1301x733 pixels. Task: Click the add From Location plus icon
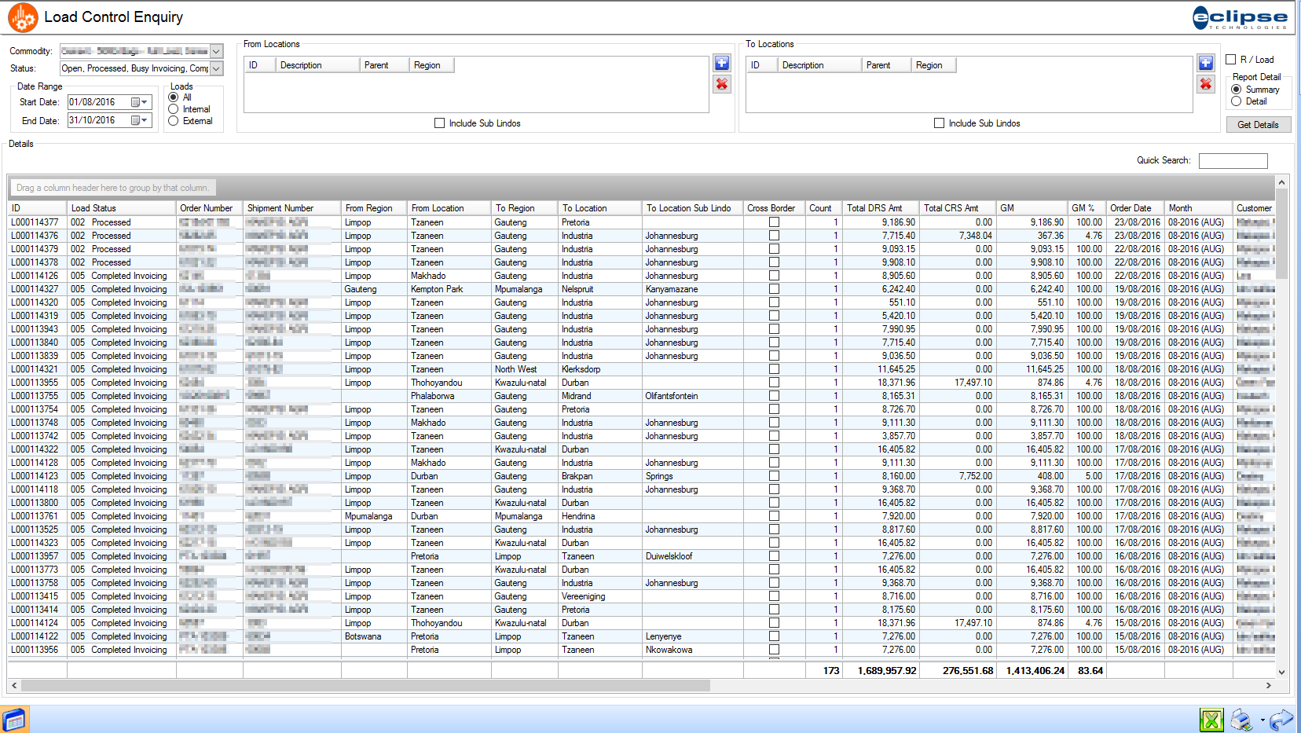(x=721, y=63)
